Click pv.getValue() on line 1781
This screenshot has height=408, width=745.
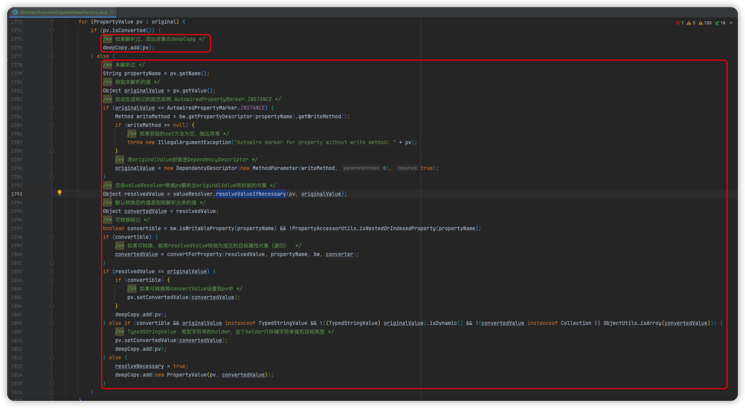[193, 91]
